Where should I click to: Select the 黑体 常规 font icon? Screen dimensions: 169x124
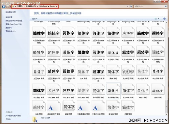click(x=113, y=70)
